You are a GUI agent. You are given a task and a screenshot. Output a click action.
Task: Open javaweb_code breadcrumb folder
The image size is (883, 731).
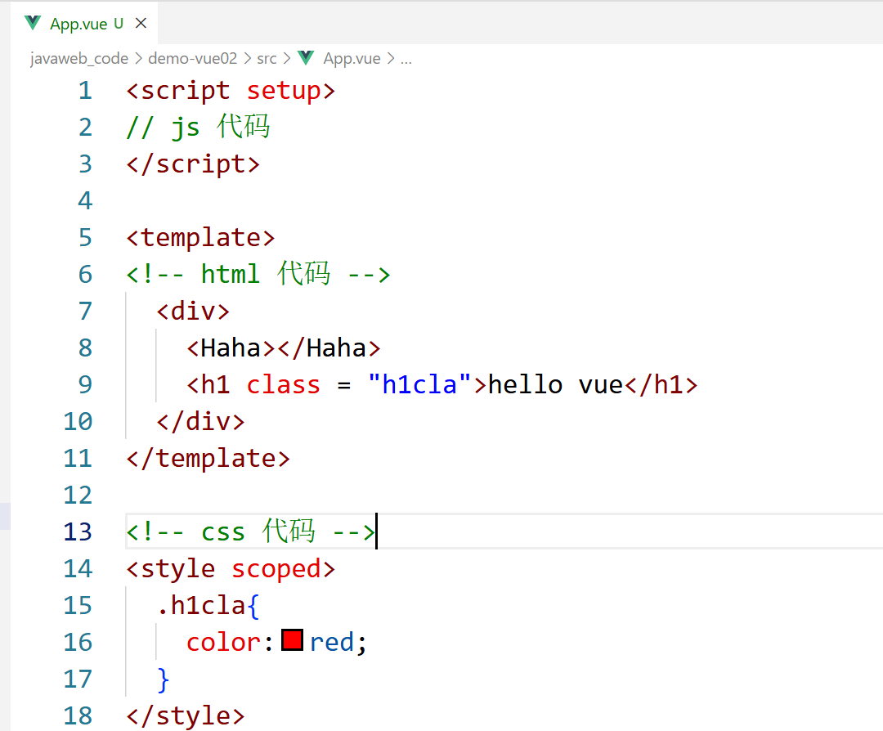click(78, 59)
